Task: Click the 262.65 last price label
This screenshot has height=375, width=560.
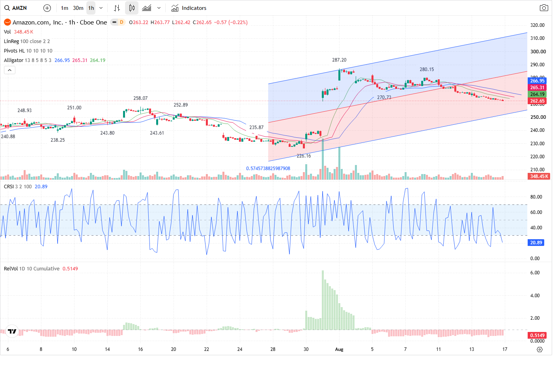Action: pos(537,101)
